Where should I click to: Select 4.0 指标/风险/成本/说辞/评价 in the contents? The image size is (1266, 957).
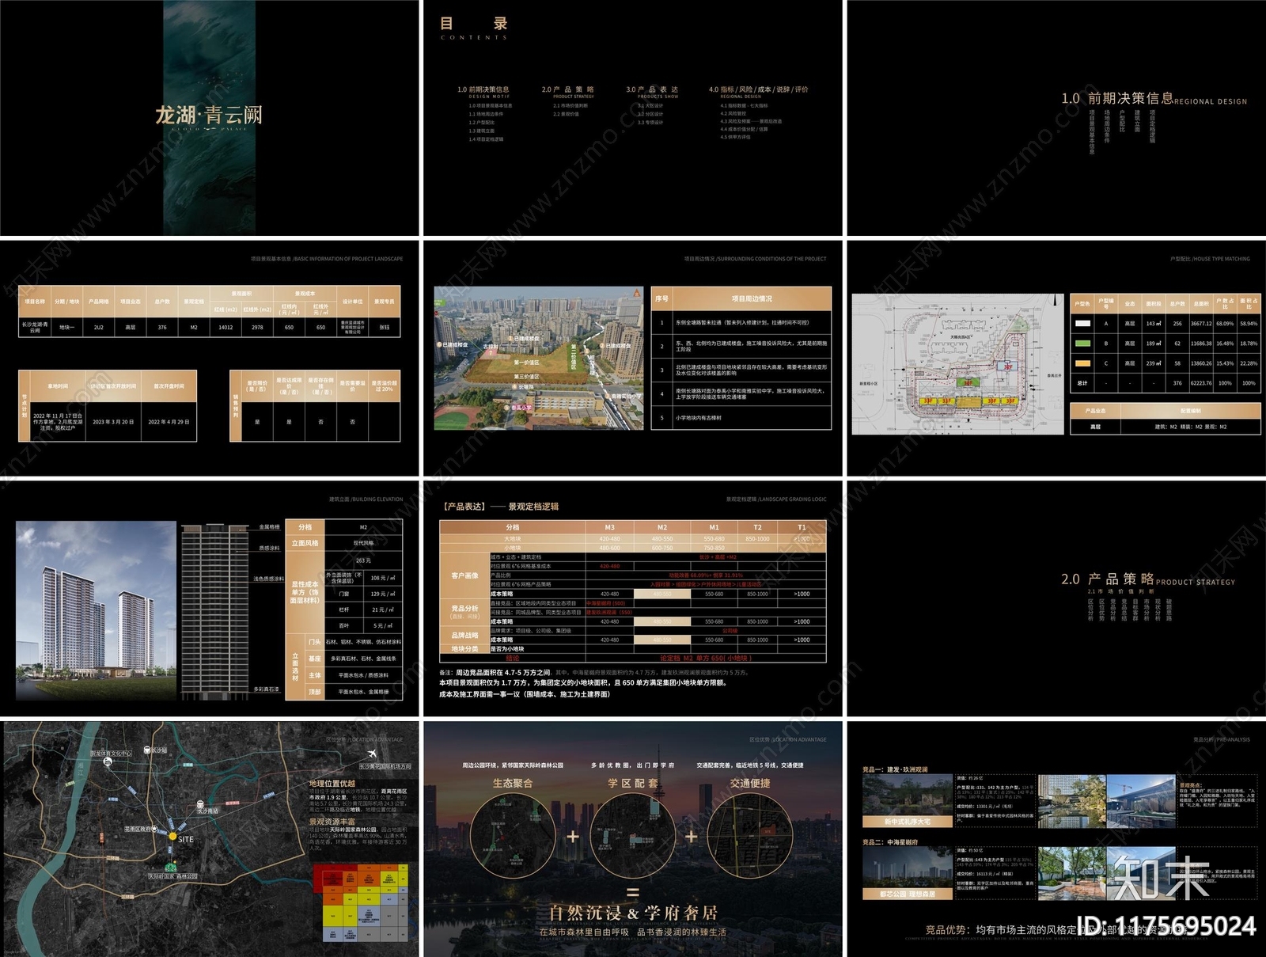coord(759,89)
